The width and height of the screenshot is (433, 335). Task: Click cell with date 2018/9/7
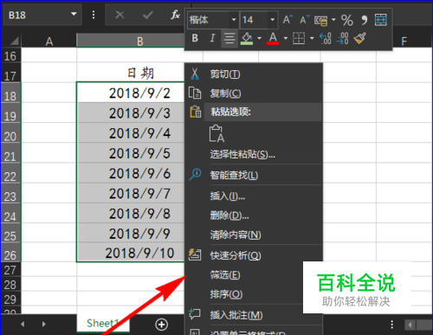(131, 193)
